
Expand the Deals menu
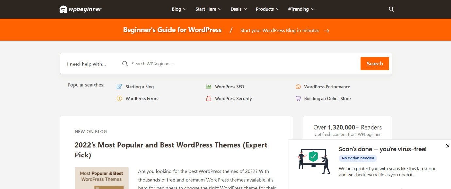(x=239, y=9)
